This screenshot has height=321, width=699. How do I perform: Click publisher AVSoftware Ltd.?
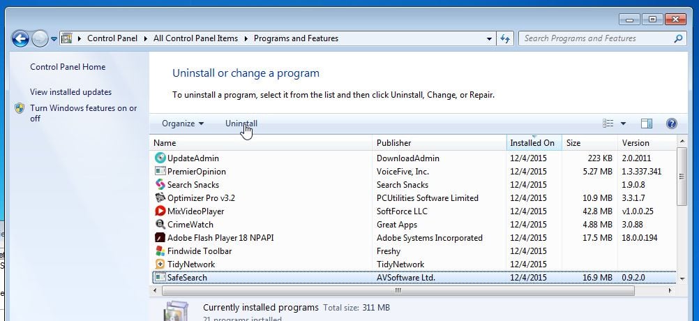click(406, 278)
